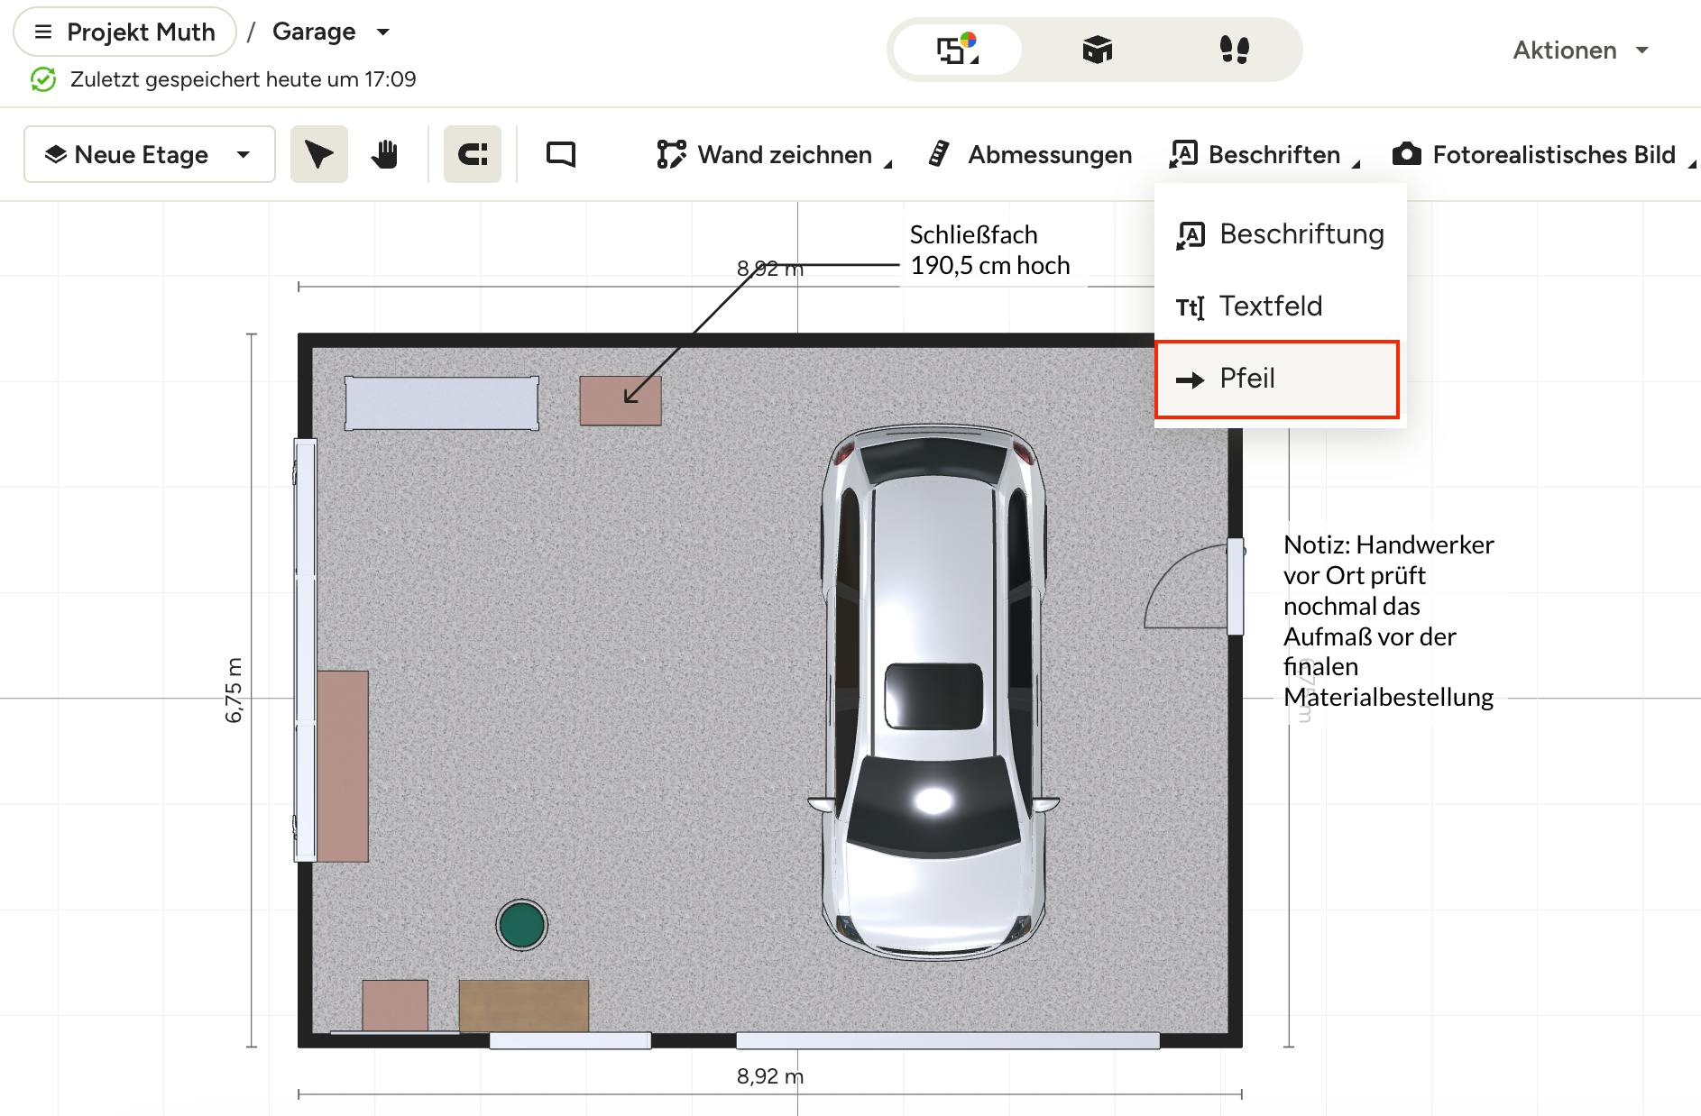Choose Pfeil from the dropdown menu

click(x=1277, y=379)
